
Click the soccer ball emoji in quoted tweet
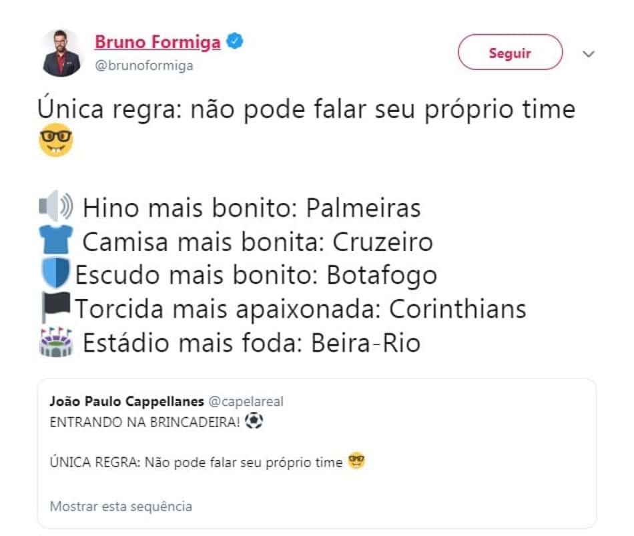click(254, 421)
